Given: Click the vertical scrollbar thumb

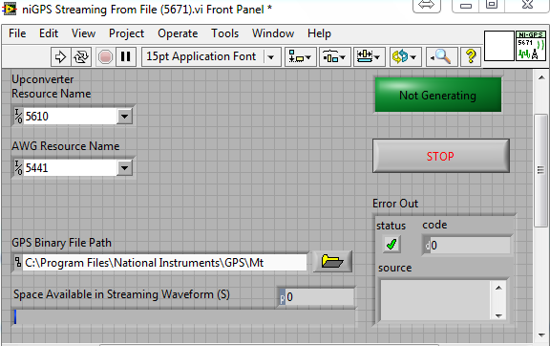Looking at the screenshot, I should [540, 170].
